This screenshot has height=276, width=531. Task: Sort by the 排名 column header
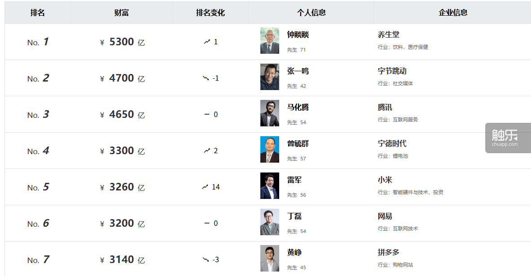coord(37,13)
